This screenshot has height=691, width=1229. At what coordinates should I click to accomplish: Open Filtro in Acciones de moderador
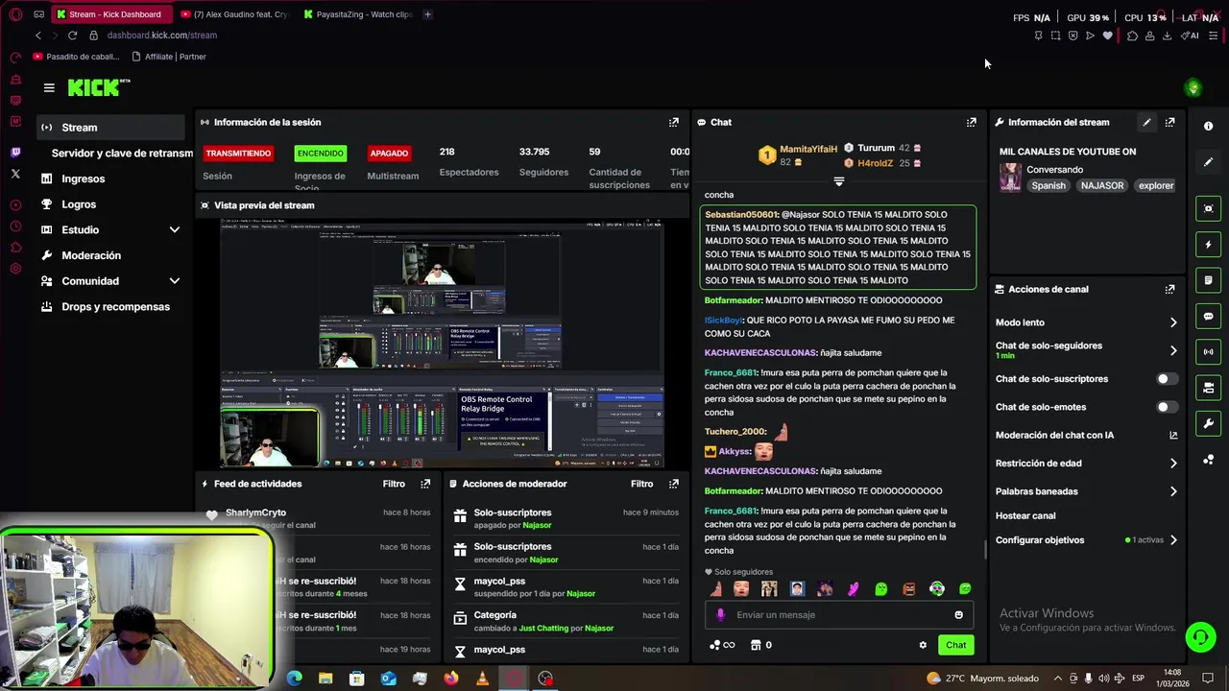click(x=642, y=484)
